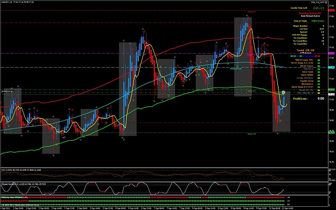Click the green indicator beside TDI H1 Cross
Viewport: 336px width, 210px height.
tap(319, 66)
